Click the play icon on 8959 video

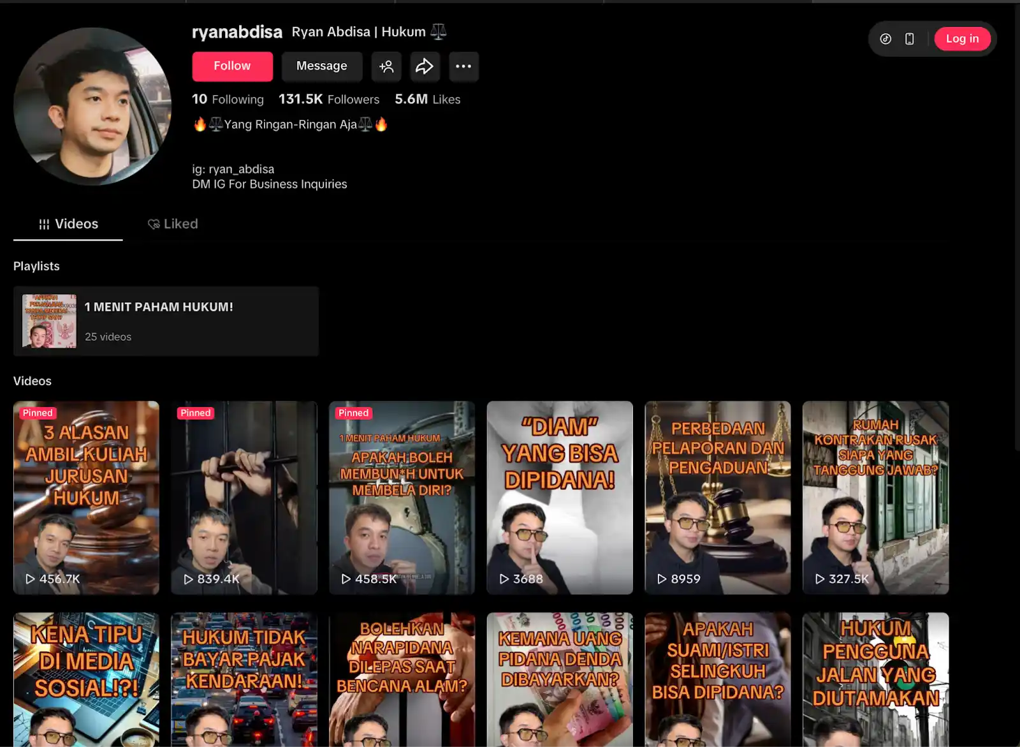point(662,579)
